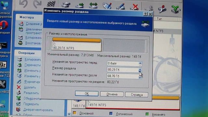Click the checkered flag Commit icon
This screenshot has width=208, height=117.
click(51, 4)
